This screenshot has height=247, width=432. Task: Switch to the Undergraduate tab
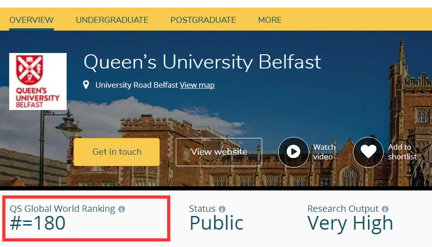click(112, 20)
